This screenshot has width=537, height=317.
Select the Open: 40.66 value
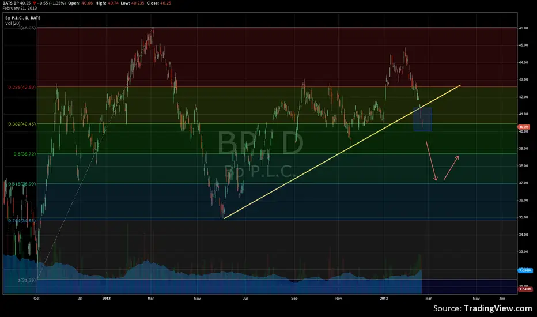(x=81, y=3)
